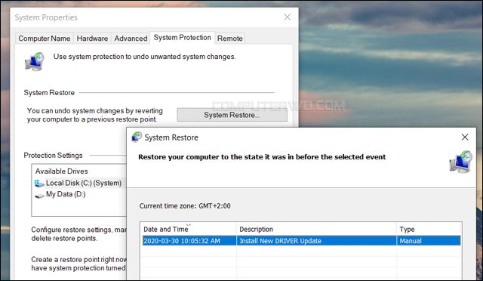This screenshot has height=281, width=483.
Task: Click the System Protection monitor icon
Action: click(35, 61)
